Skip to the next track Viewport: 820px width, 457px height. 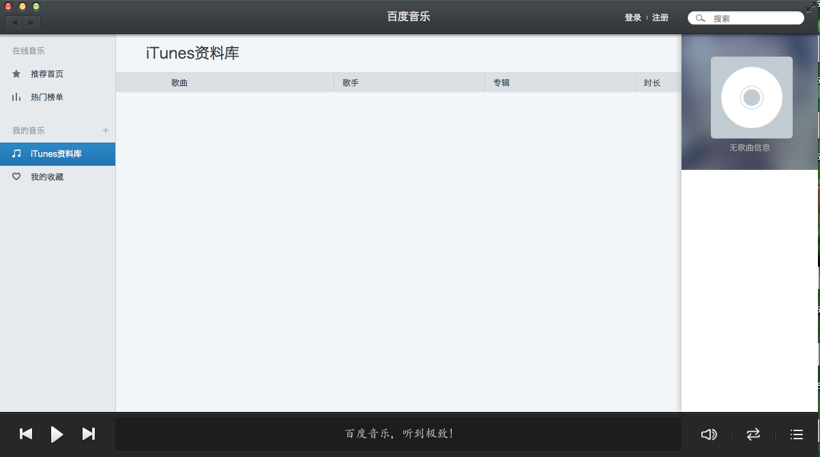tap(89, 434)
